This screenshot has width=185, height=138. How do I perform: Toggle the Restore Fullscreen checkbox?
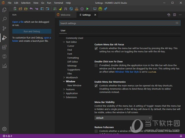(x=96, y=131)
